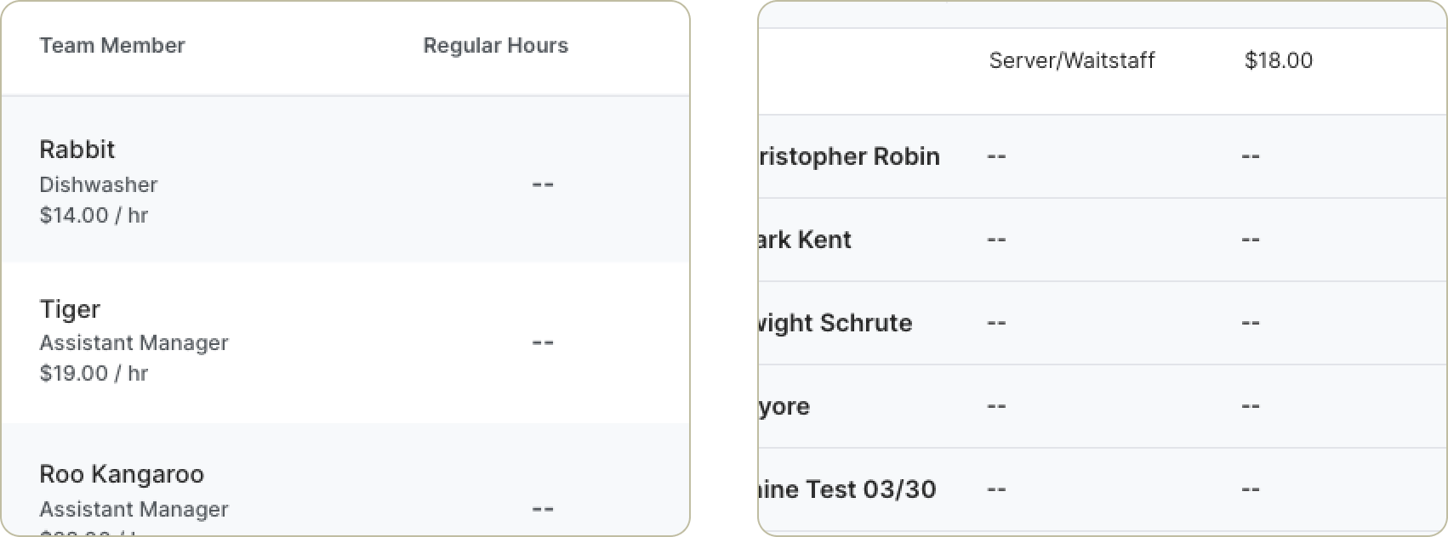This screenshot has width=1448, height=537.
Task: Sort by the Regular Hours column
Action: 496,46
